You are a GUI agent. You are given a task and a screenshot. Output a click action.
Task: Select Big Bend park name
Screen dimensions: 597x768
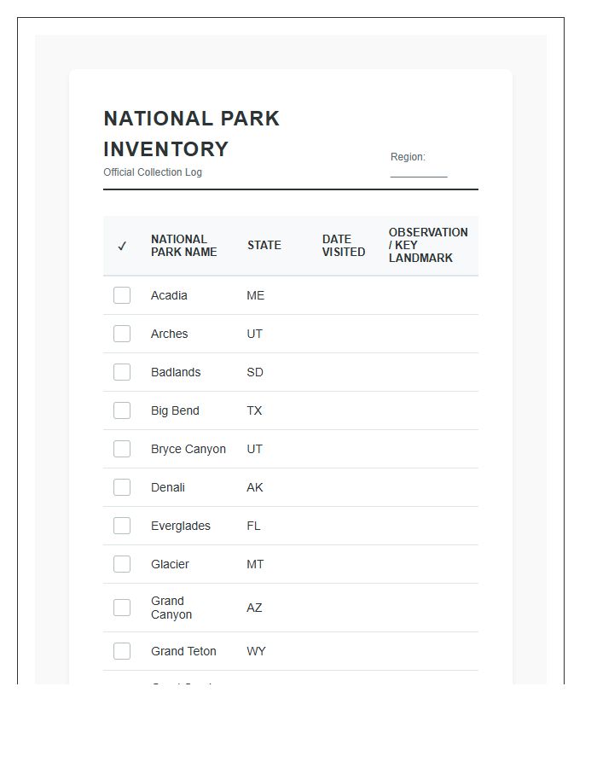(x=175, y=410)
